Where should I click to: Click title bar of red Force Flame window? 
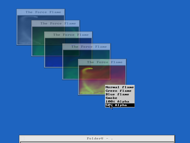pyautogui.click(x=102, y=62)
